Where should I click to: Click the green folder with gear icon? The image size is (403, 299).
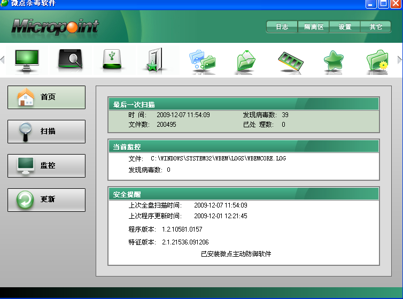point(377,60)
